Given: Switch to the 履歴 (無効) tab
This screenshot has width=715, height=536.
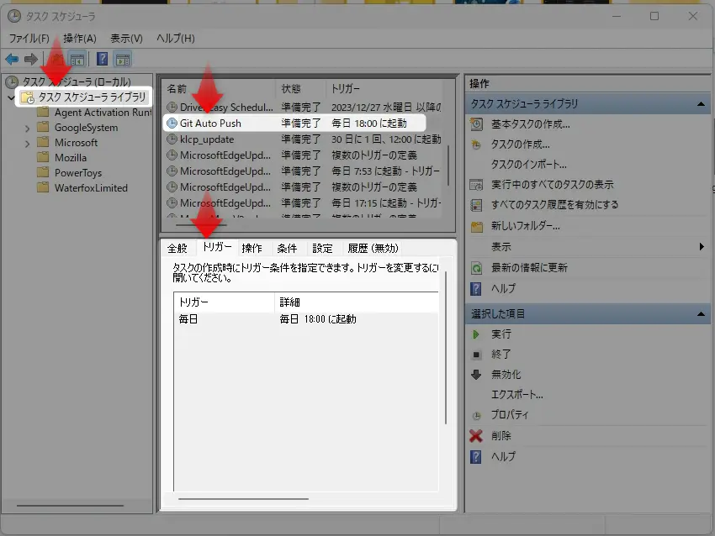Looking at the screenshot, I should coord(373,248).
